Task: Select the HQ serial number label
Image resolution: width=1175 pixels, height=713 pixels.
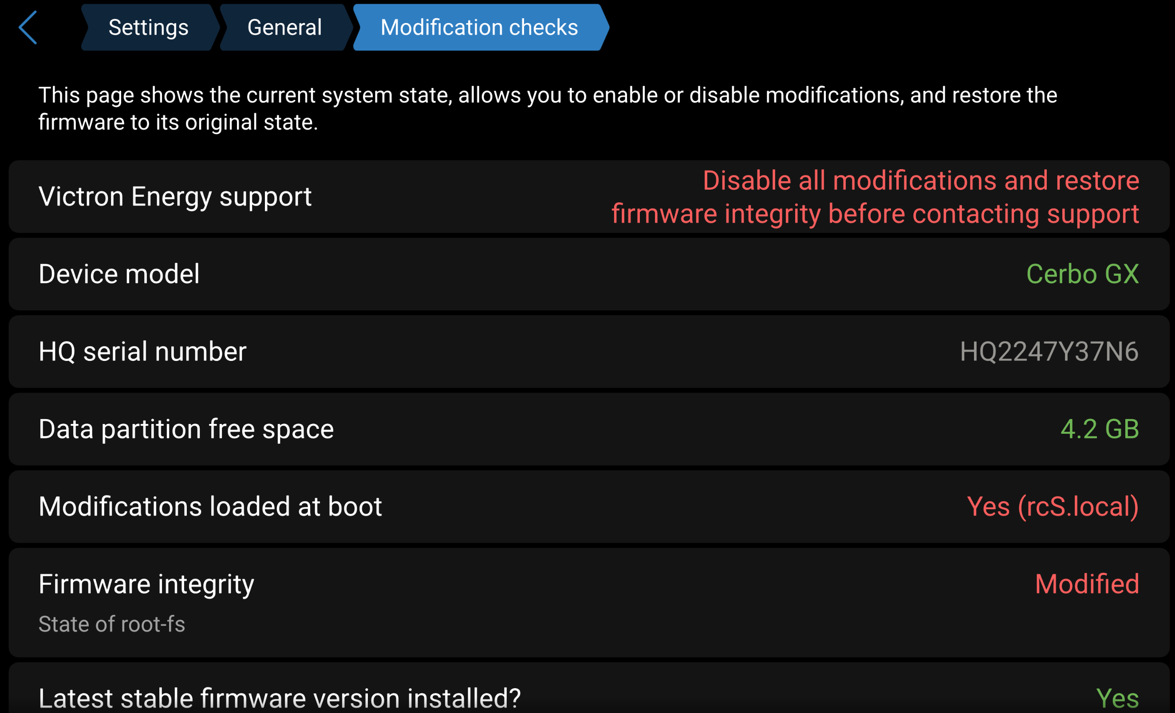Action: 142,352
